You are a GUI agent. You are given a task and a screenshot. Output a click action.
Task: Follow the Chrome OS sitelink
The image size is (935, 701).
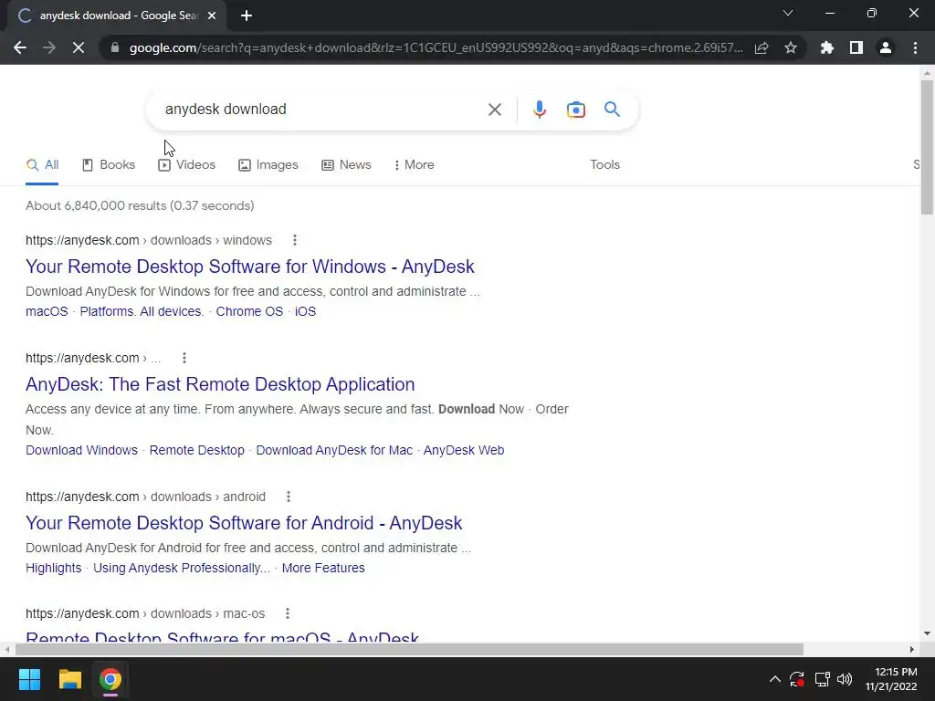pos(249,311)
